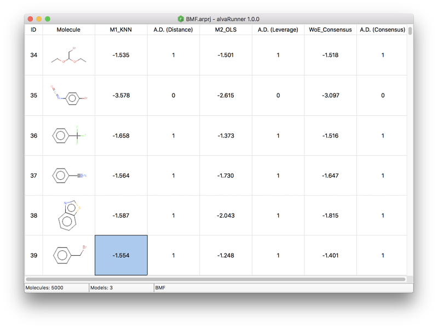The image size is (438, 328).
Task: Click the benzothiazole structure in row 38
Action: (68, 215)
